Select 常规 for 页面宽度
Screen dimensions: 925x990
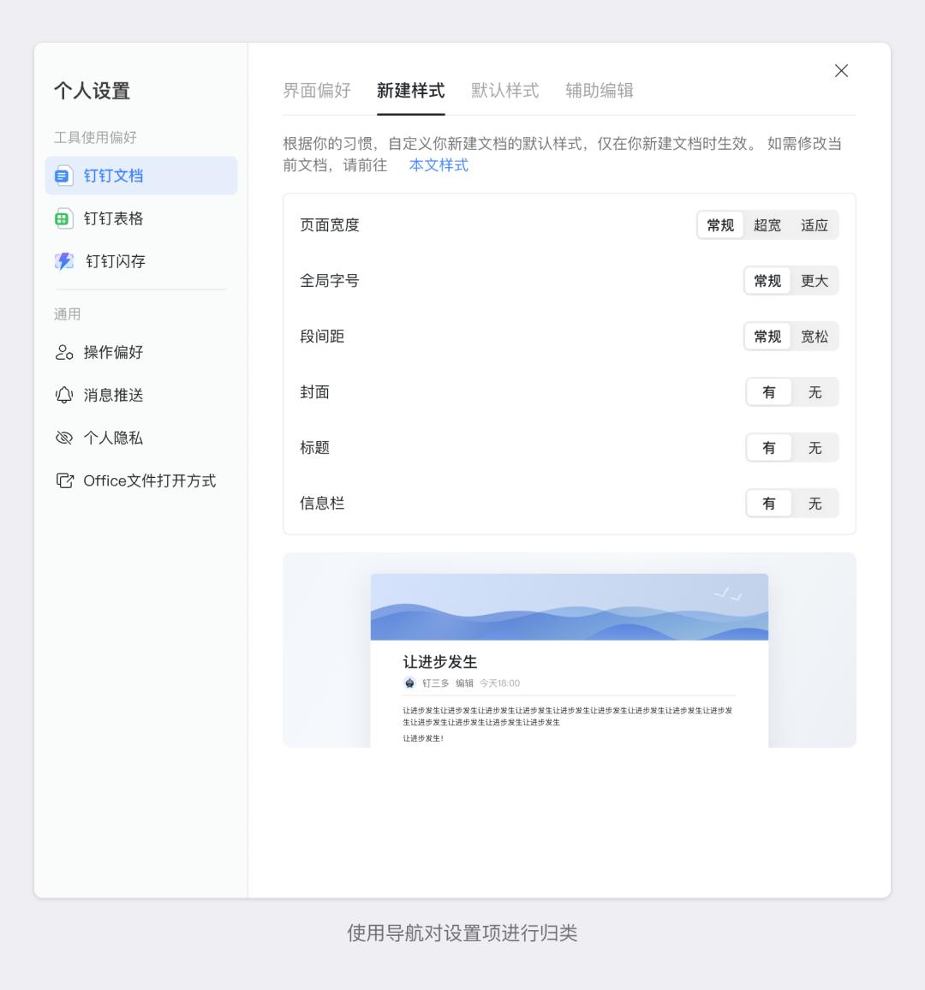pos(720,224)
